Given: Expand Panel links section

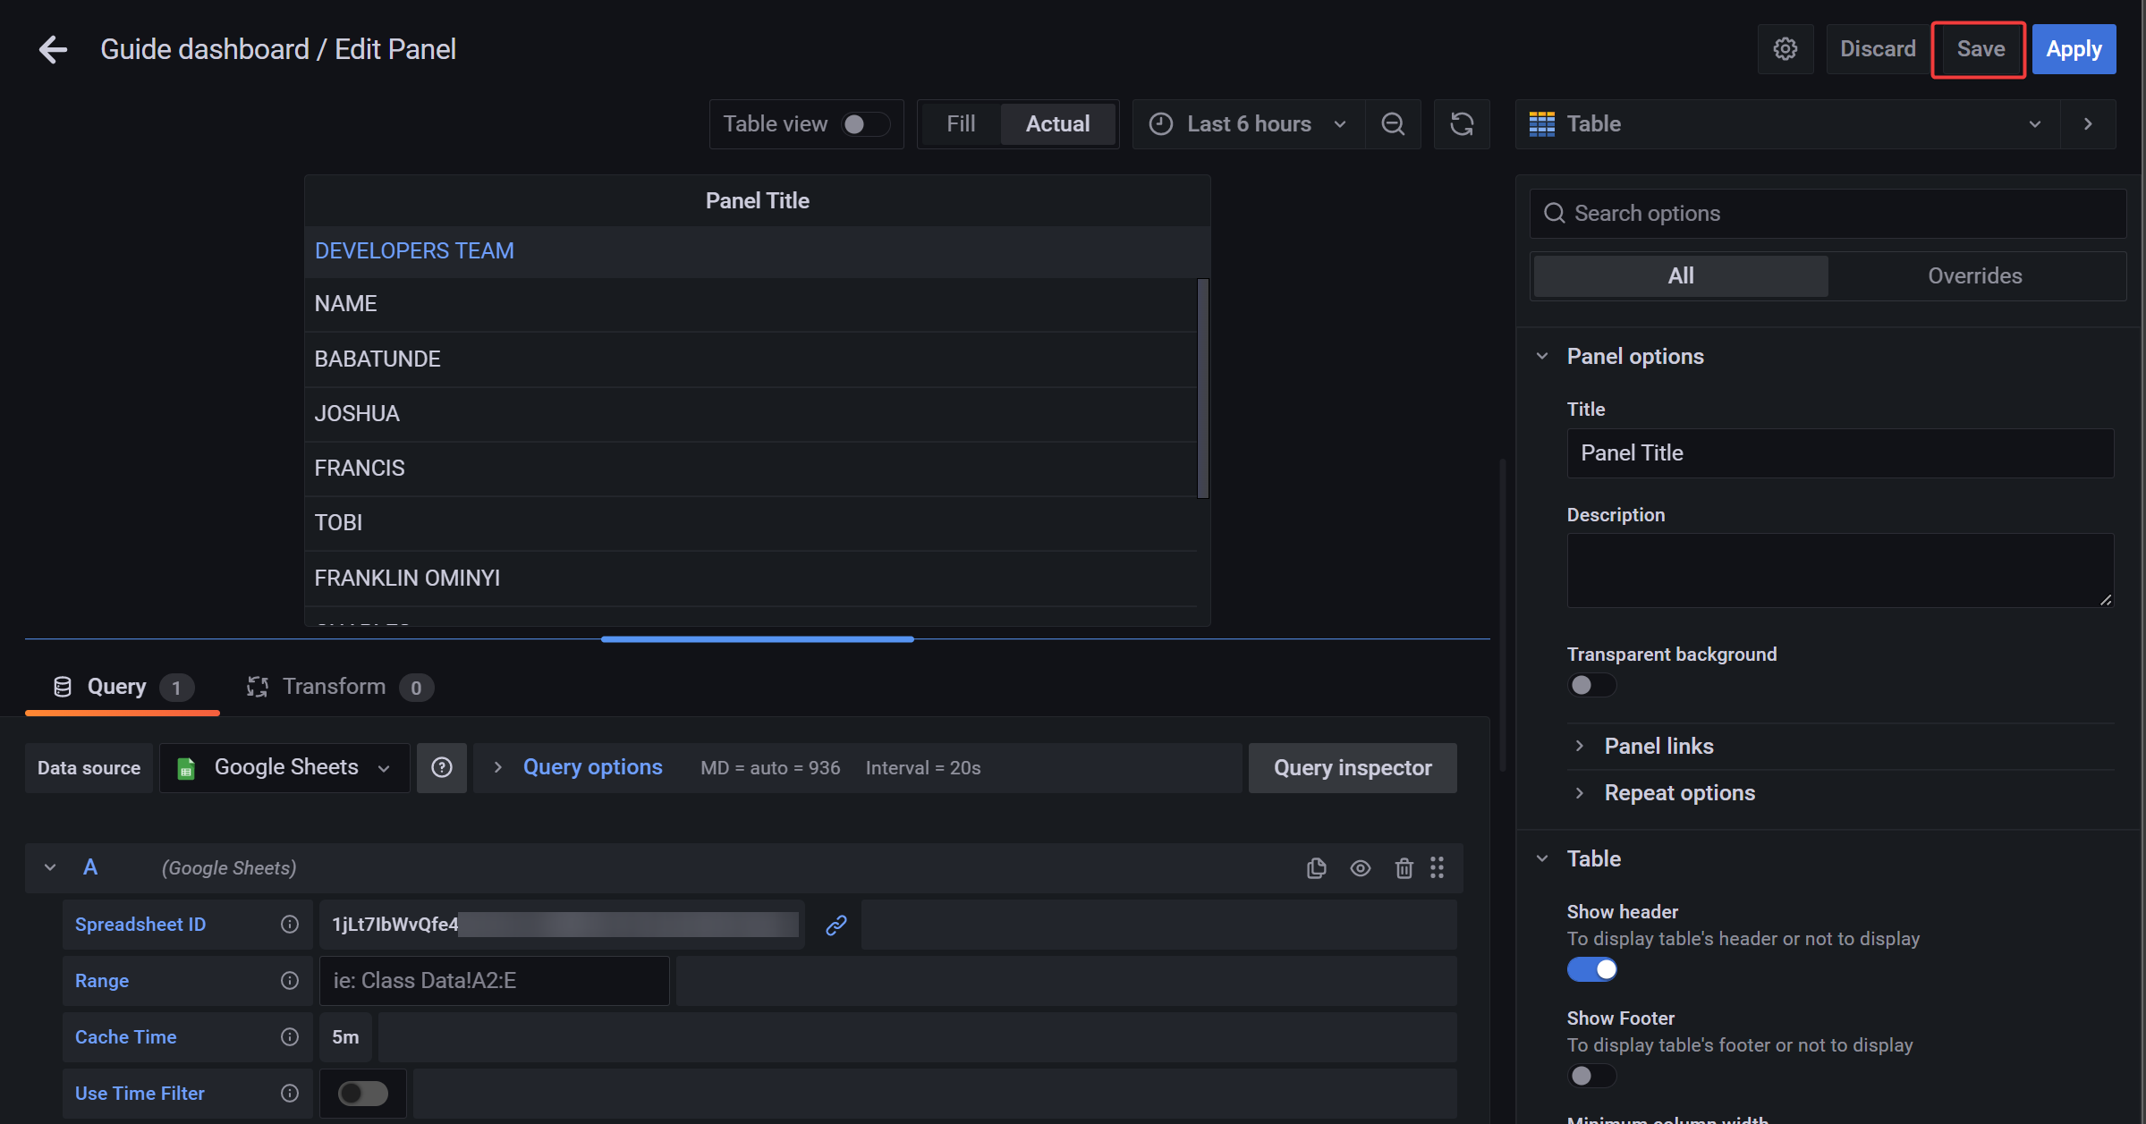Looking at the screenshot, I should pyautogui.click(x=1658, y=747).
